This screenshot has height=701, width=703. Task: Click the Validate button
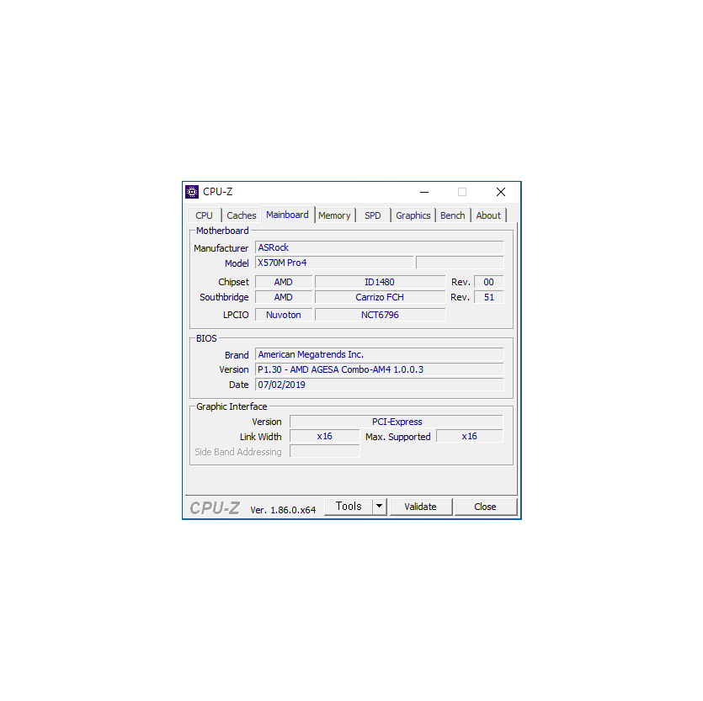(x=421, y=507)
